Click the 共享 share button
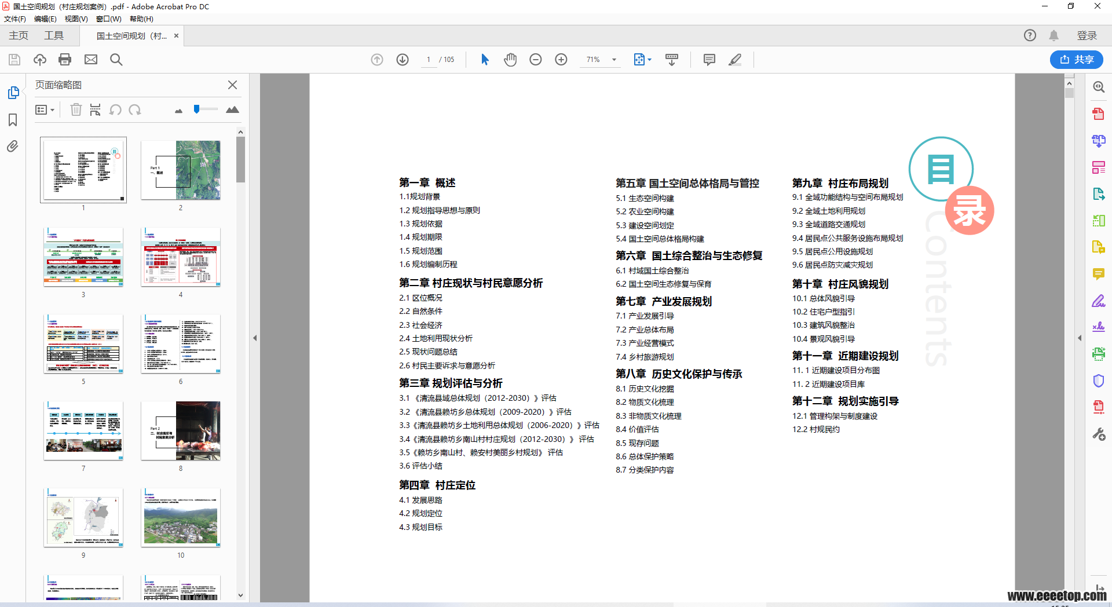Viewport: 1112px width, 607px height. 1076,60
